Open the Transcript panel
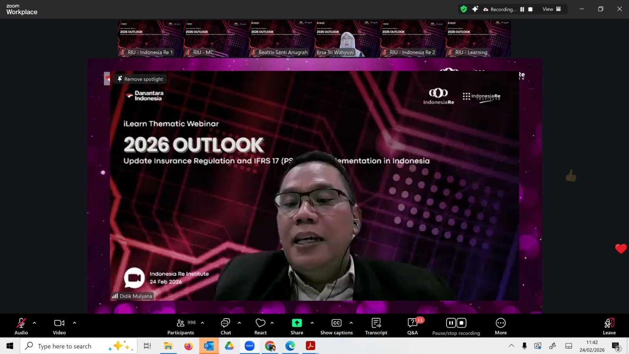629x354 pixels. [376, 326]
